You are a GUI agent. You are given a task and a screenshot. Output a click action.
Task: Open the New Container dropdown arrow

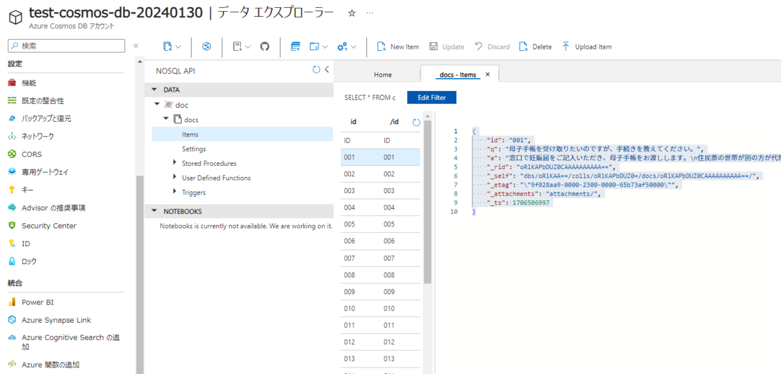(178, 47)
